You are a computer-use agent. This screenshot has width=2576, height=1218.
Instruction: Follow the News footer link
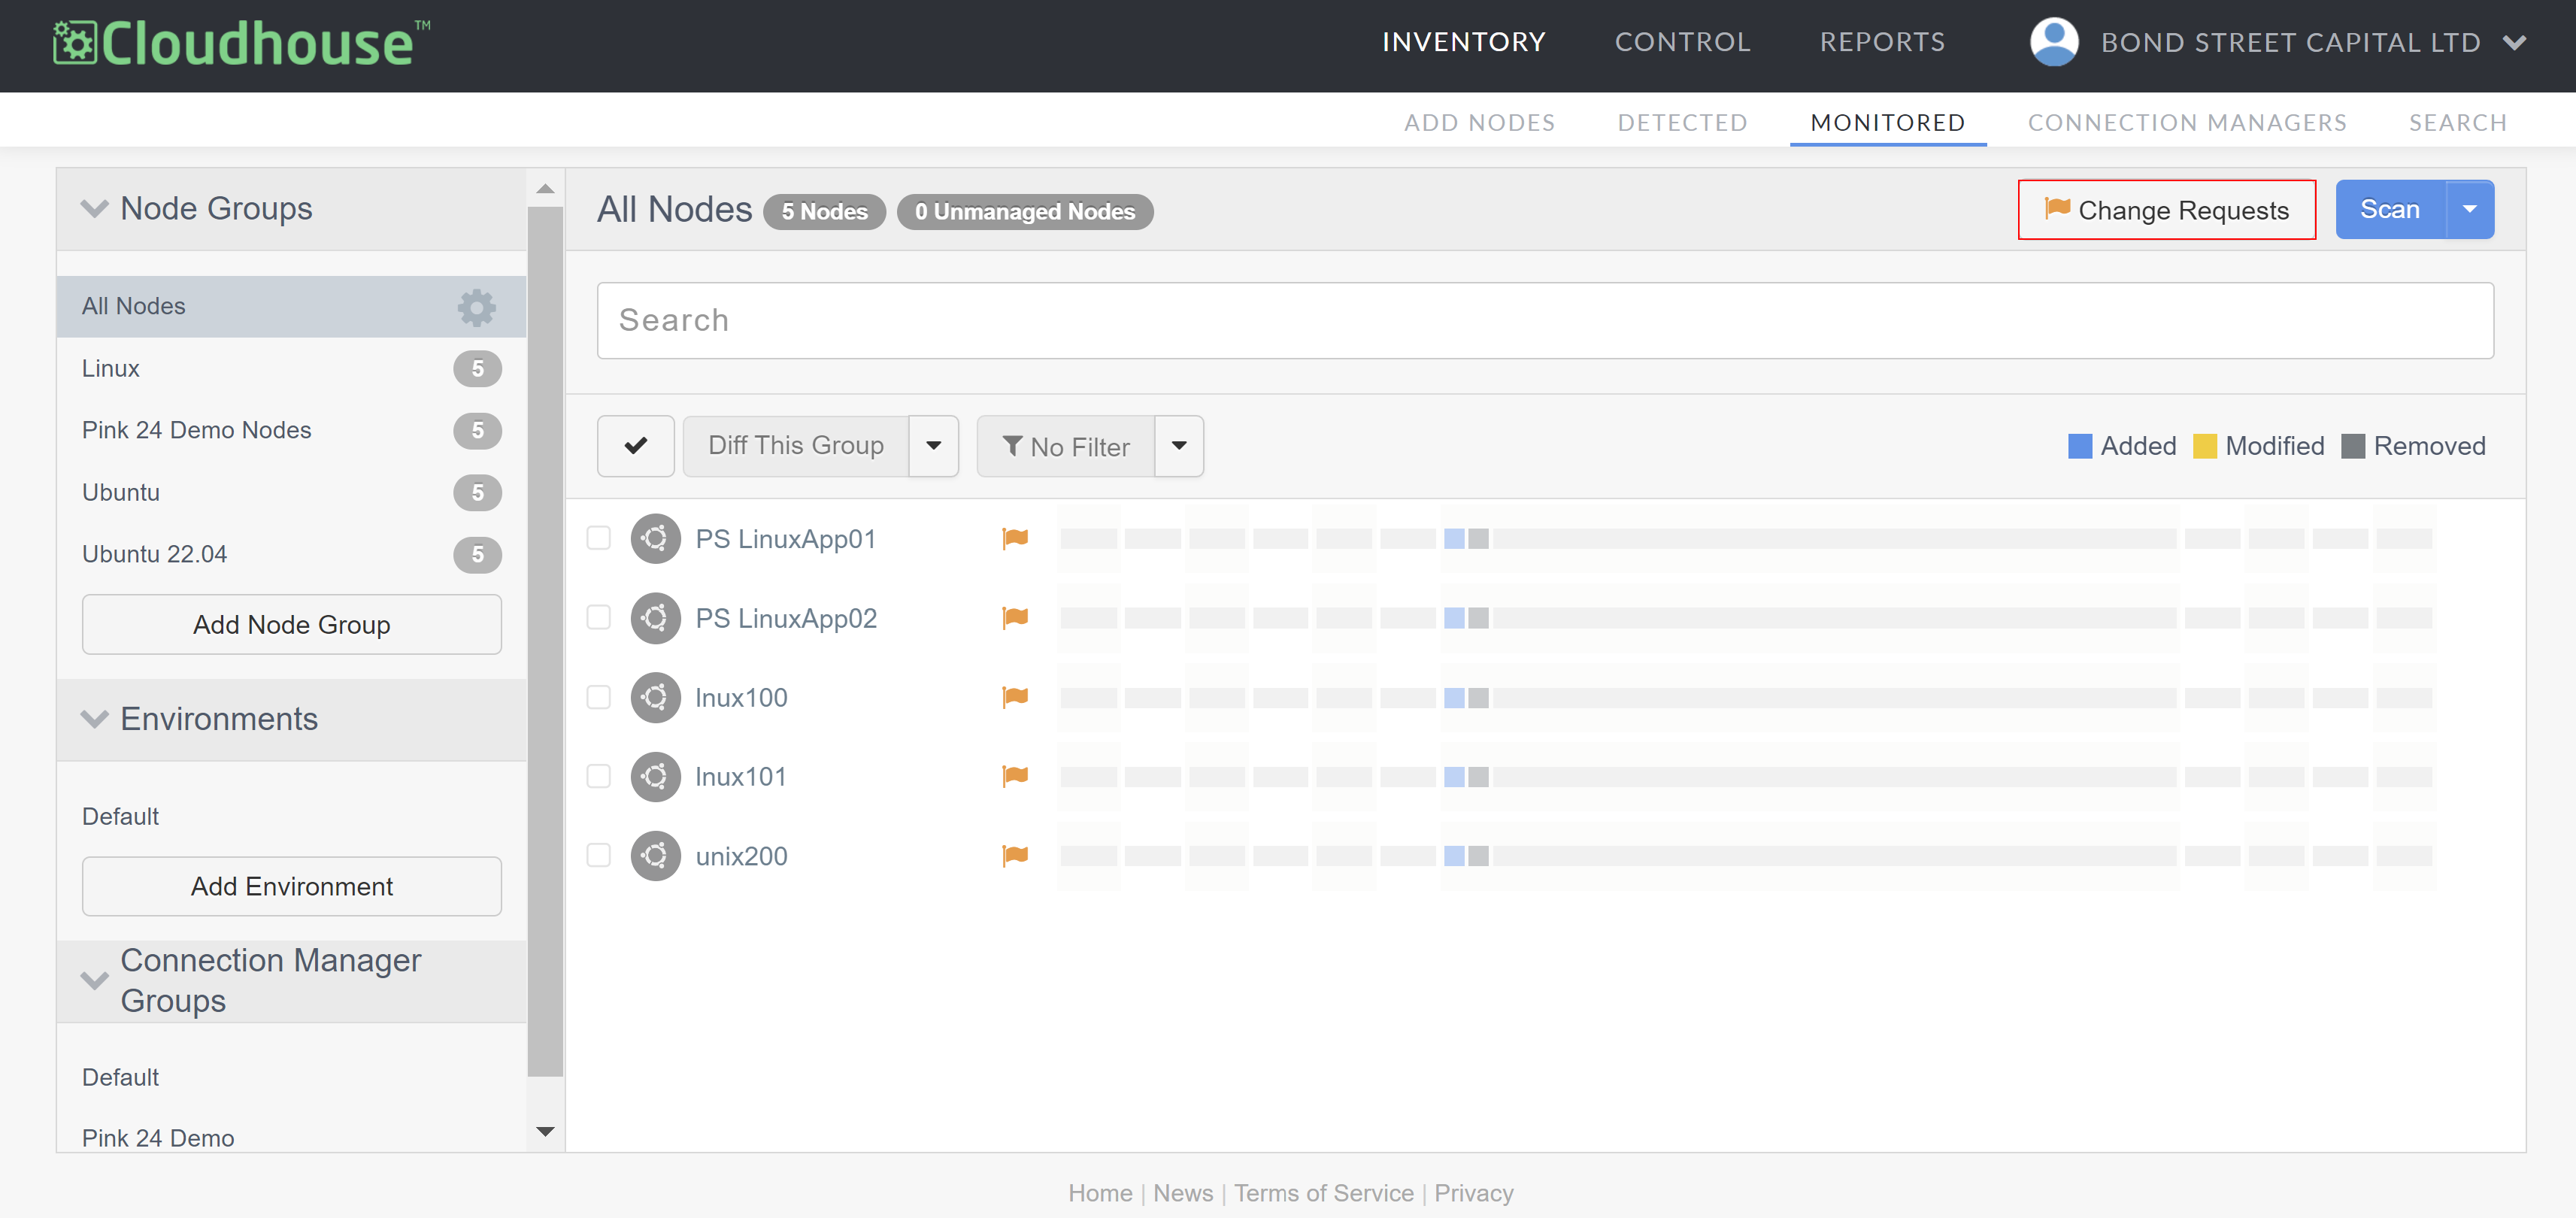(x=1183, y=1193)
